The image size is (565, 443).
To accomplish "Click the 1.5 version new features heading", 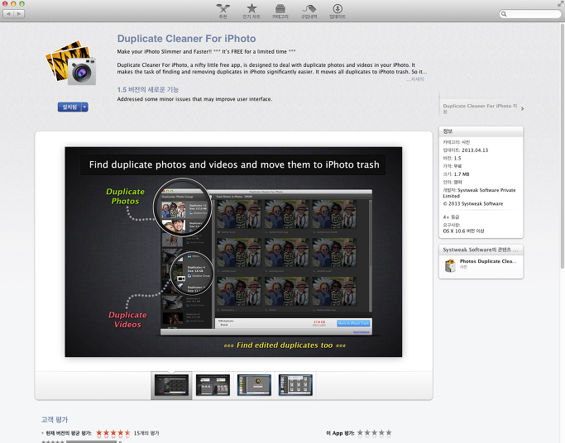I will tap(148, 89).
